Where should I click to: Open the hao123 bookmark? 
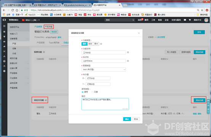click(x=30, y=14)
